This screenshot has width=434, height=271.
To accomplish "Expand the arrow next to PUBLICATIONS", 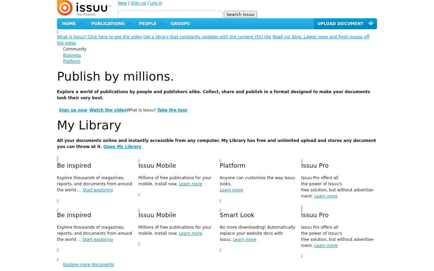I will [x=130, y=24].
